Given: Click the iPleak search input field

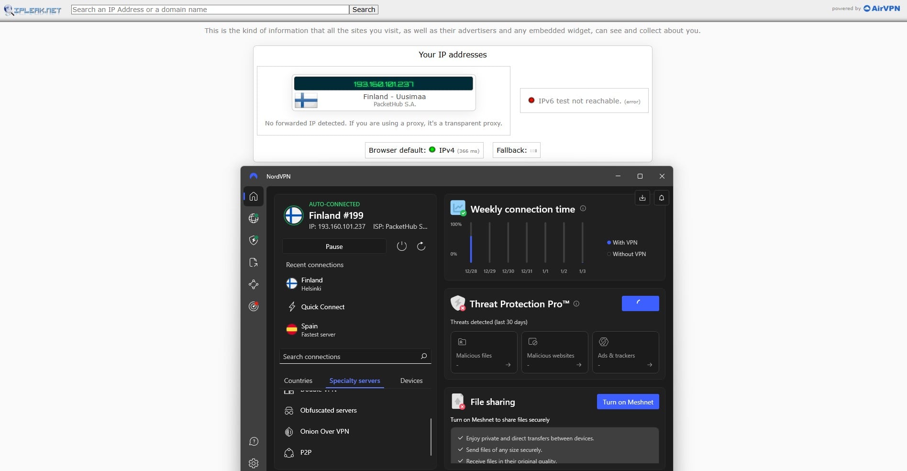Looking at the screenshot, I should tap(210, 9).
